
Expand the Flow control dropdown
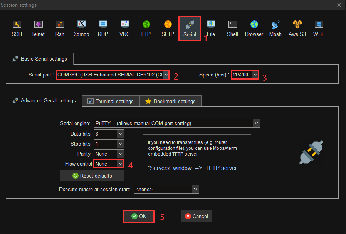120,164
